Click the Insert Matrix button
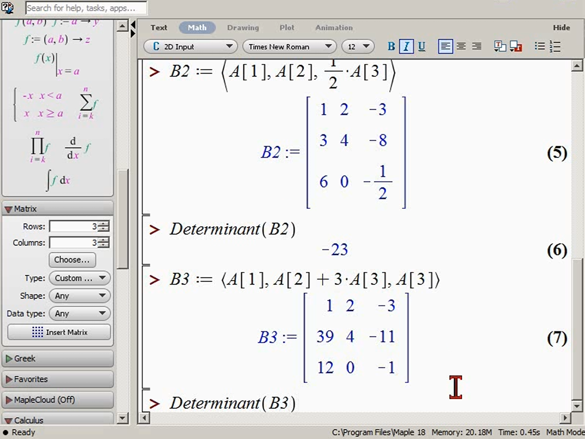The height and width of the screenshot is (439, 585). (x=59, y=332)
